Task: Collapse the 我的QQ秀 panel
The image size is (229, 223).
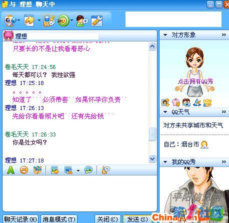Action: [165, 162]
